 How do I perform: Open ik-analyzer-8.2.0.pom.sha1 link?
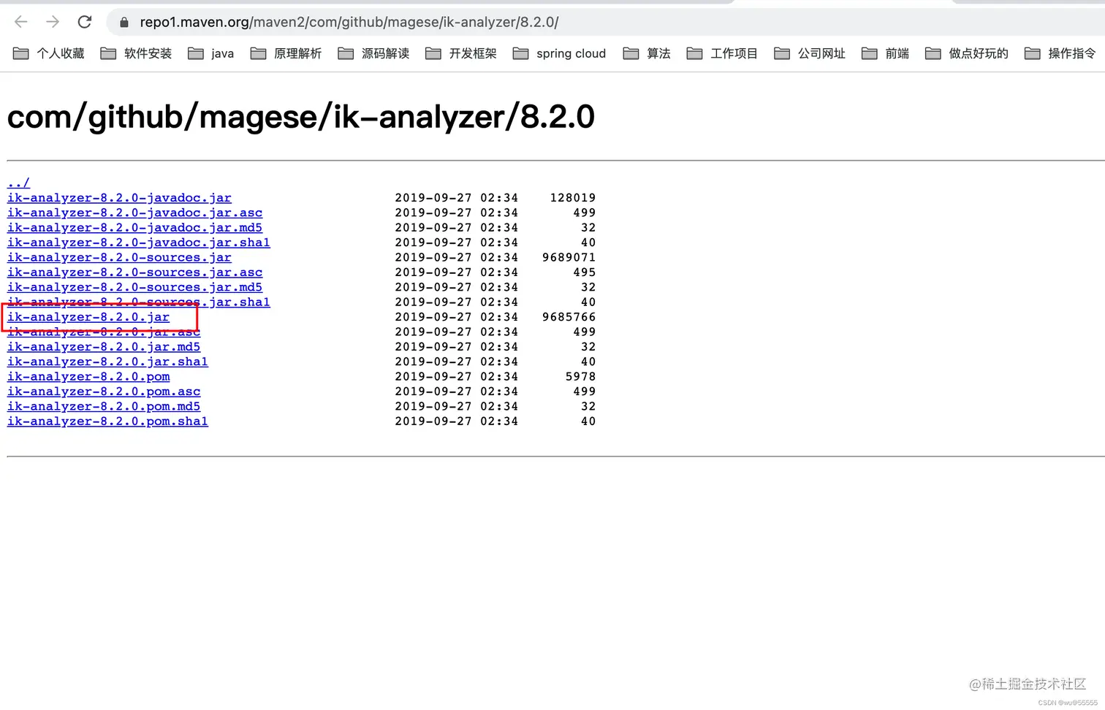coord(107,421)
